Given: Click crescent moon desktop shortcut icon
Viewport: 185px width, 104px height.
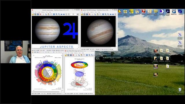Looking at the screenshot, I should (162, 12).
